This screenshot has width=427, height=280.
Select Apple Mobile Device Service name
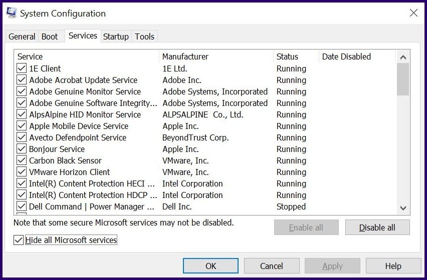(79, 126)
